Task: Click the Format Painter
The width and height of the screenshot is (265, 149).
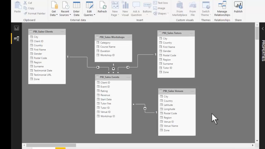Action: tap(34, 14)
